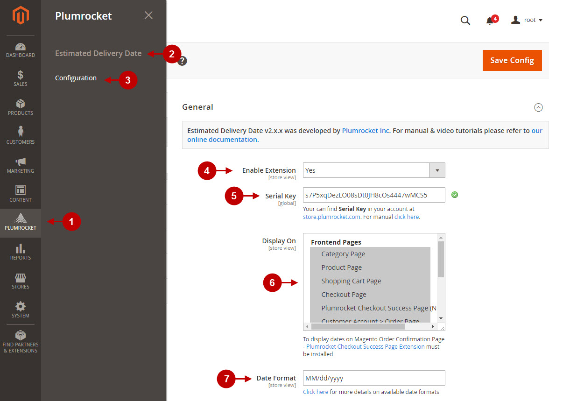Image resolution: width=563 pixels, height=401 pixels.
Task: Open the Marketing sidebar menu
Action: point(21,165)
